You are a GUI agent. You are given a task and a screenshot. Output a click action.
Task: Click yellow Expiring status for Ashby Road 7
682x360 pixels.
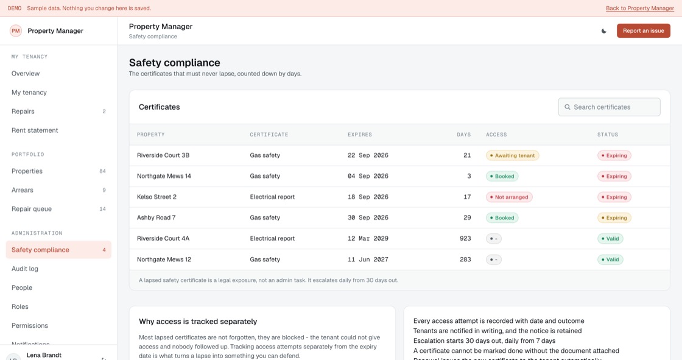tap(614, 217)
